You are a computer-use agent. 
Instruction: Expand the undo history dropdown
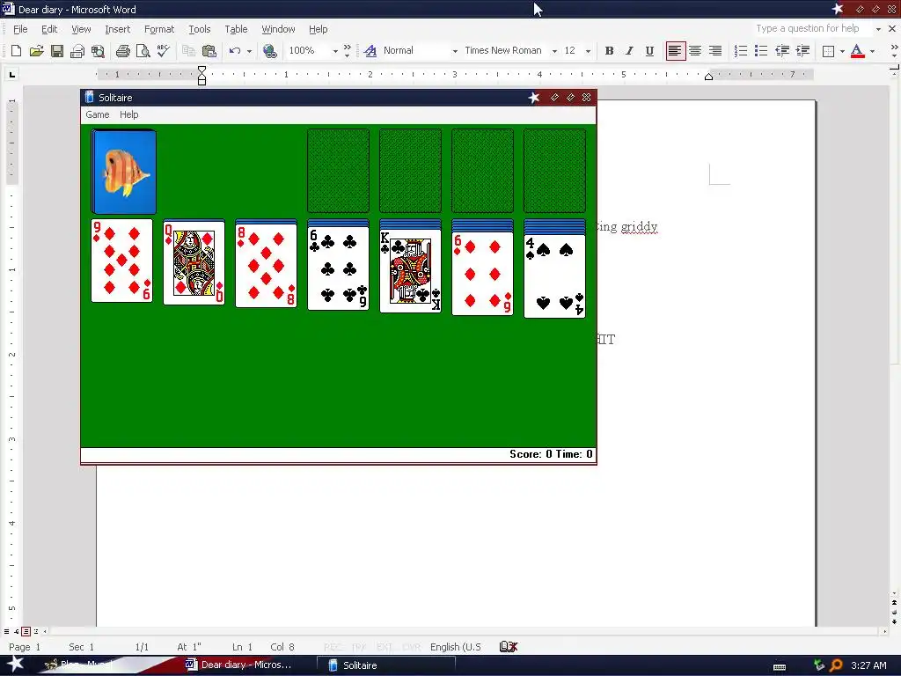249,51
